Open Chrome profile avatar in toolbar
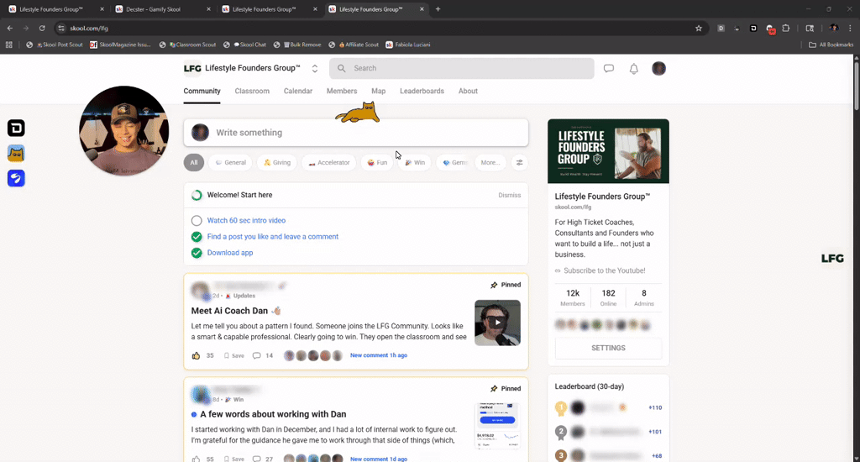The width and height of the screenshot is (860, 462). [834, 28]
